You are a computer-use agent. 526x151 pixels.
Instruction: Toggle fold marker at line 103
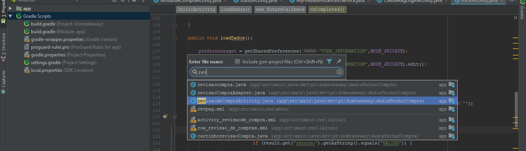click(175, 25)
